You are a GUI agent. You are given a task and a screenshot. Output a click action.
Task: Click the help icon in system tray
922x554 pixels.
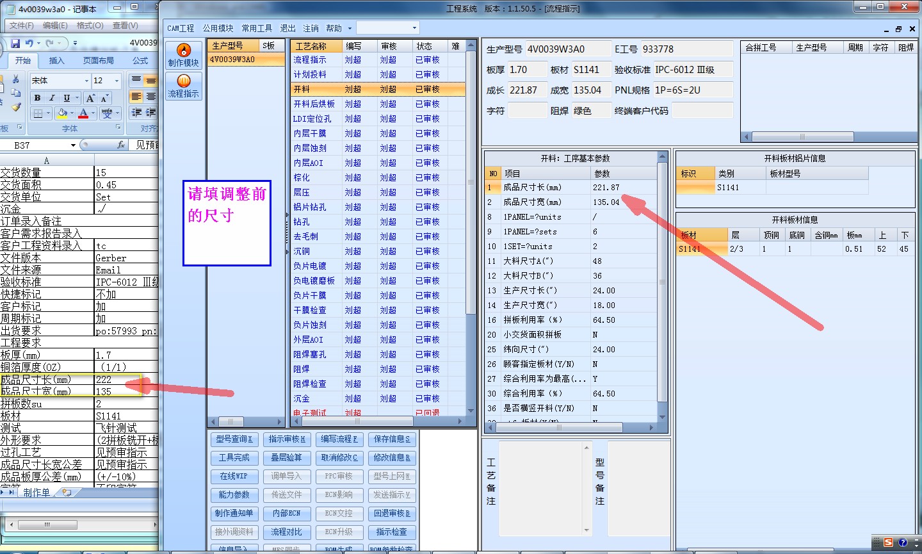pos(903,542)
